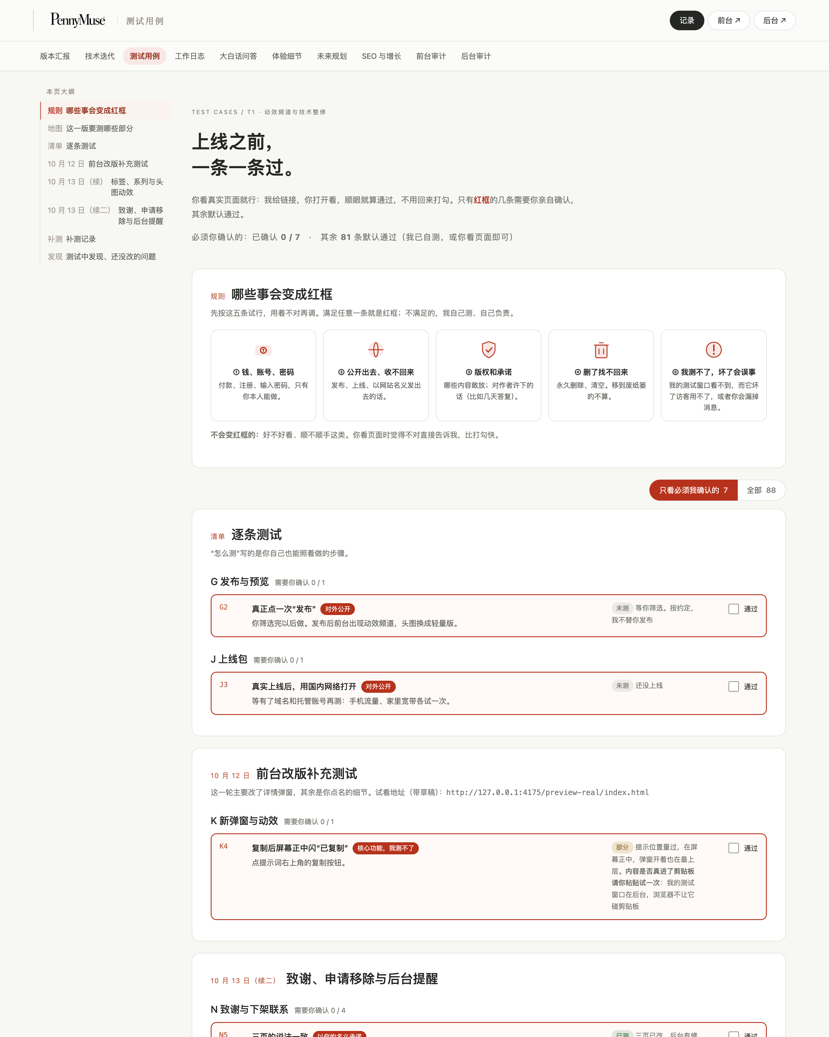Click the shield icon for 版权和承诺
Viewport: 829px width, 1037px height.
488,350
